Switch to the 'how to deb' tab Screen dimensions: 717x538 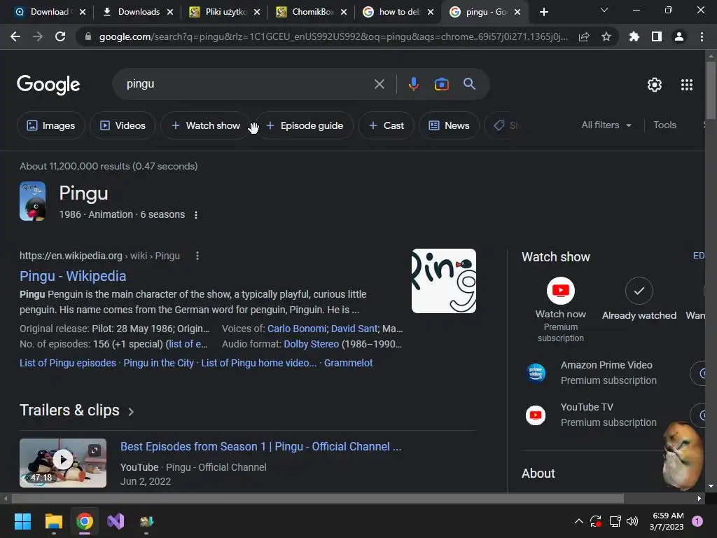pos(399,12)
